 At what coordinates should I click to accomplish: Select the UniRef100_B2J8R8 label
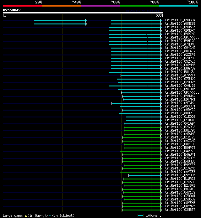[x=180, y=185]
